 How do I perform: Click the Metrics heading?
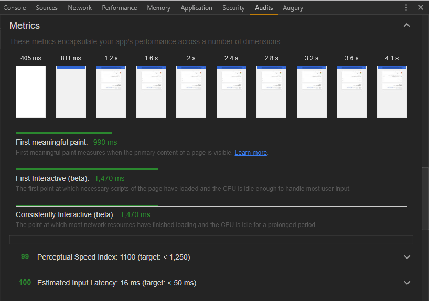click(x=25, y=26)
